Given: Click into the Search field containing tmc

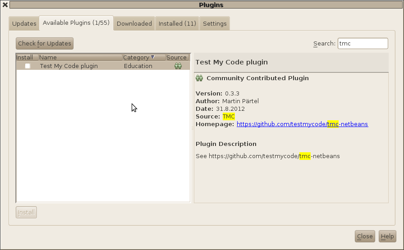Looking at the screenshot, I should (363, 44).
